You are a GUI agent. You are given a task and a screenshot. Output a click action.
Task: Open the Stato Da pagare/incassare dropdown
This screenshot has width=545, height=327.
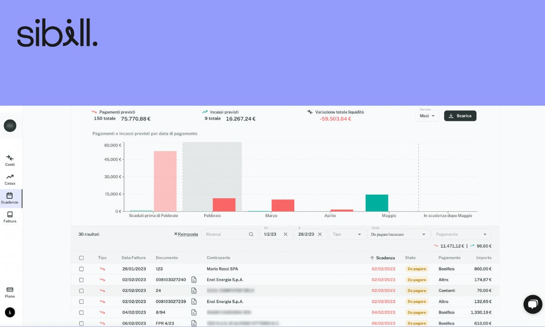pyautogui.click(x=398, y=234)
